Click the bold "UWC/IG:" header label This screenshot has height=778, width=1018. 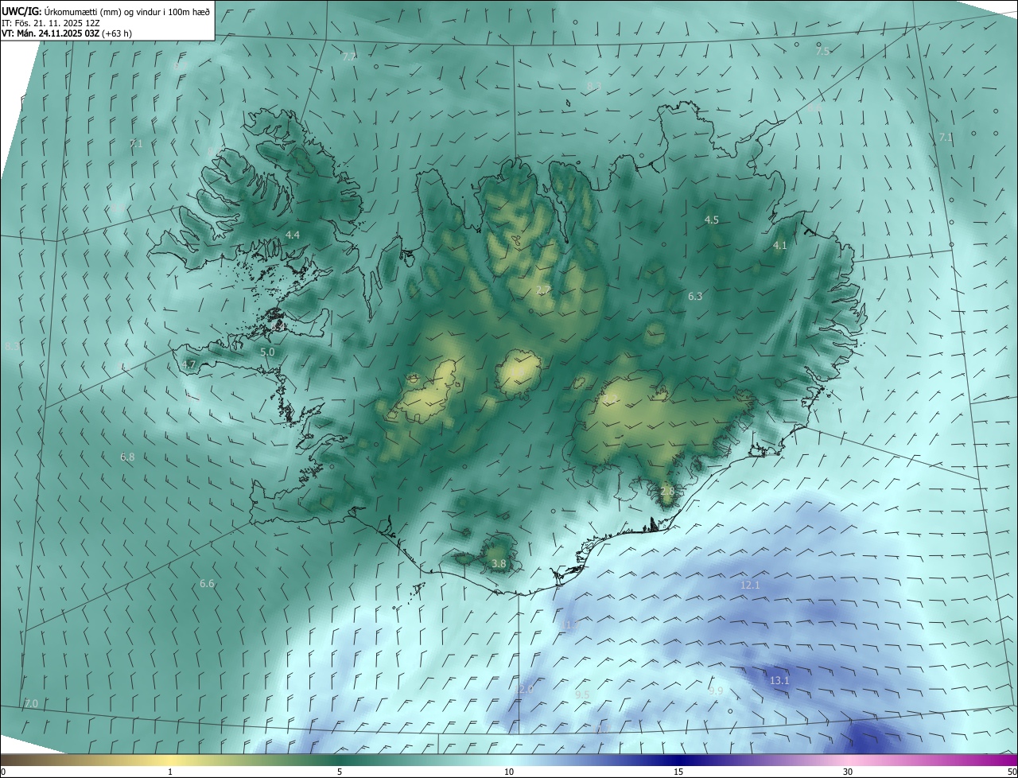(x=21, y=11)
